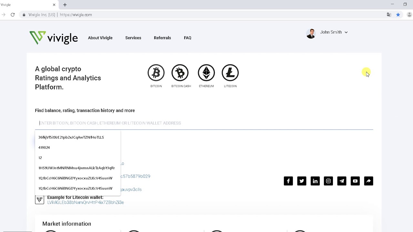Focus the wallet address search field
Image resolution: width=413 pixels, height=232 pixels.
(x=204, y=123)
